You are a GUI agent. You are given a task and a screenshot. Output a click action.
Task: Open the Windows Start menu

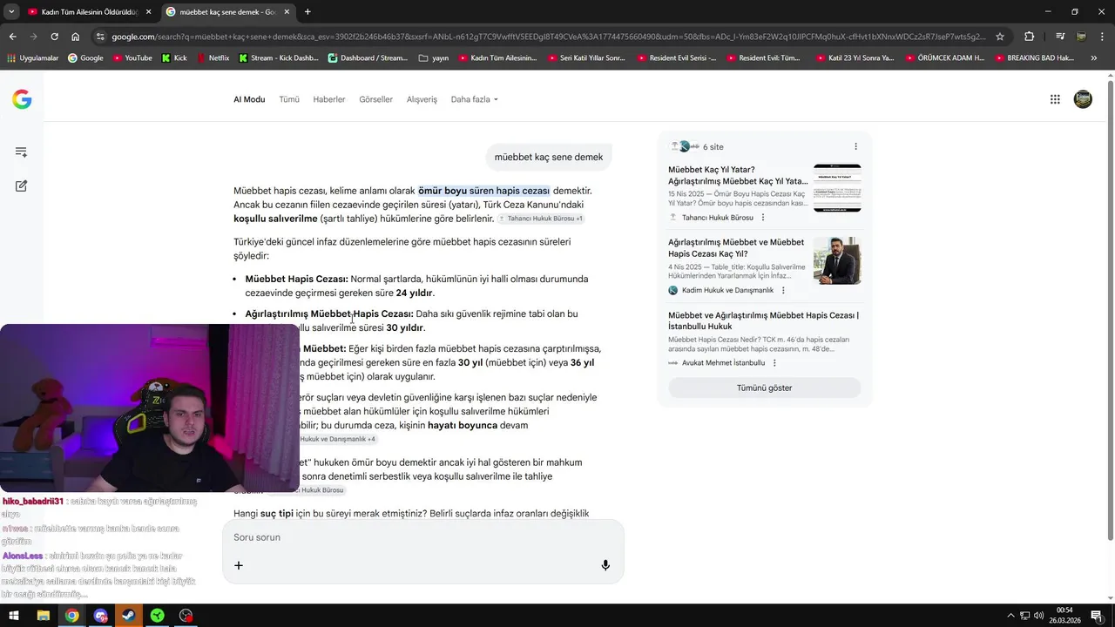14,616
